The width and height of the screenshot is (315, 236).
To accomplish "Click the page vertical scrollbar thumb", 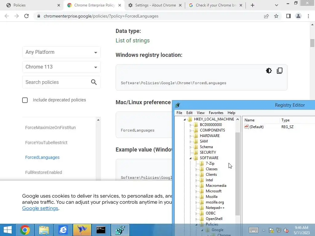I will tap(312, 43).
